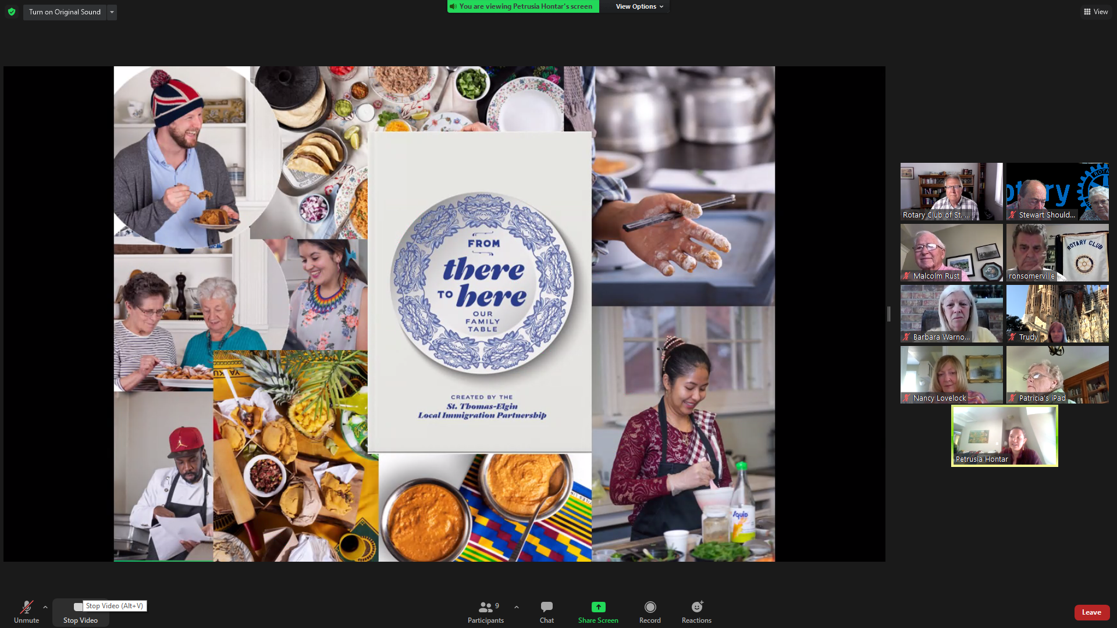
Task: Expand audio options caret beside Unmute
Action: (45, 607)
